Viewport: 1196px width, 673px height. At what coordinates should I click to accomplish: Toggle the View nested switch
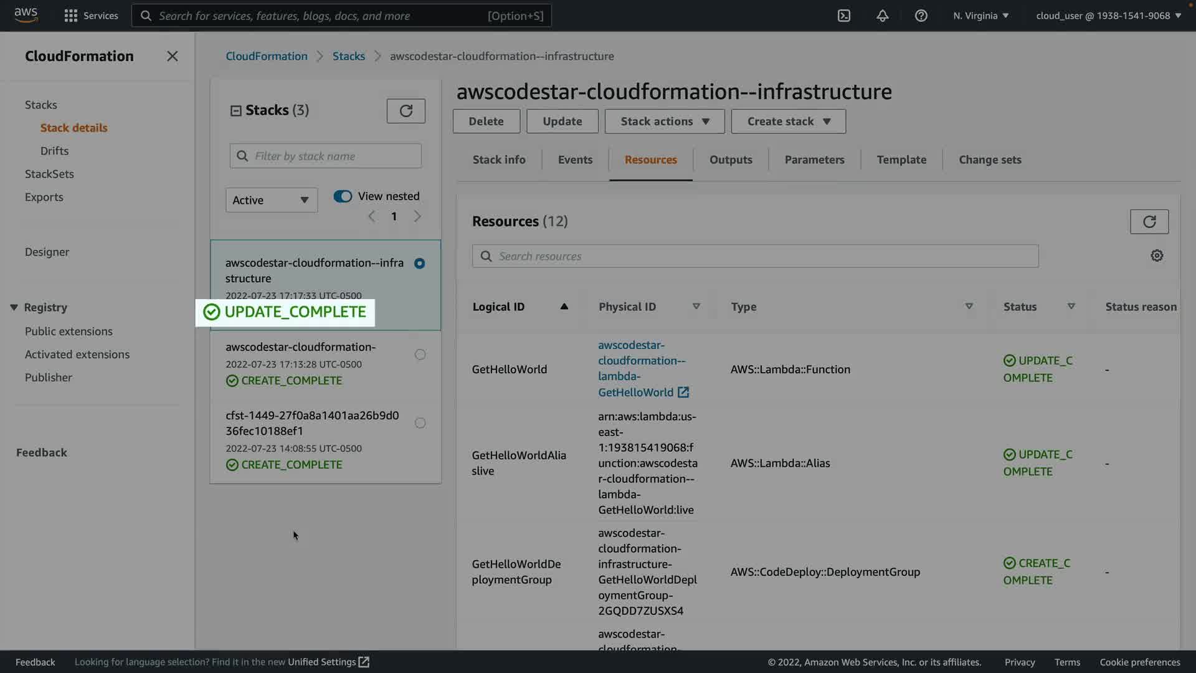343,196
